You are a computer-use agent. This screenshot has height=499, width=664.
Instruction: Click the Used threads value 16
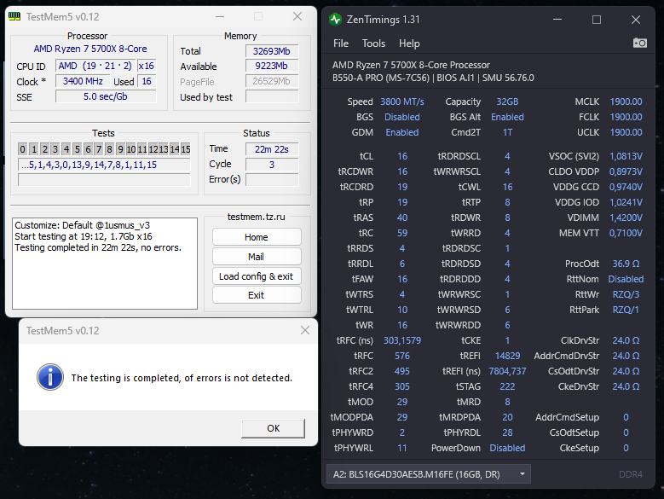point(147,81)
